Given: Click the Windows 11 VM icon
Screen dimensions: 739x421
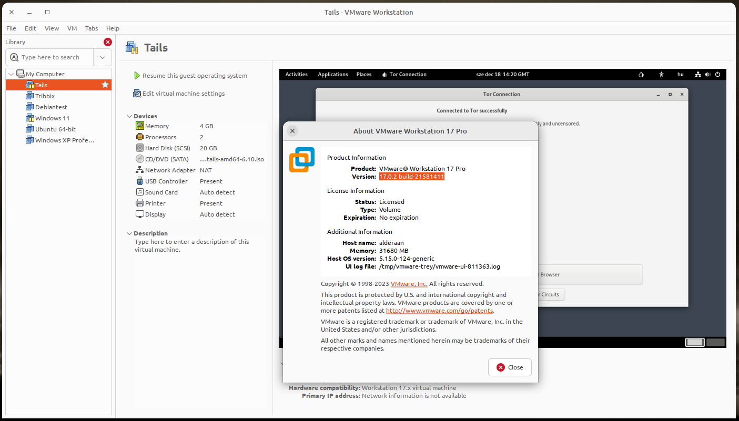Looking at the screenshot, I should pos(30,118).
